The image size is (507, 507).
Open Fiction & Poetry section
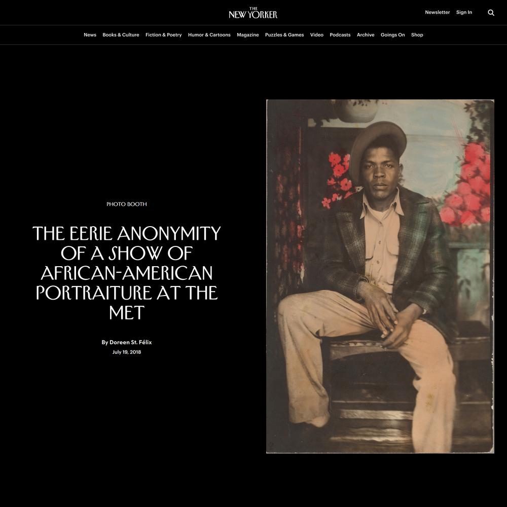[164, 35]
